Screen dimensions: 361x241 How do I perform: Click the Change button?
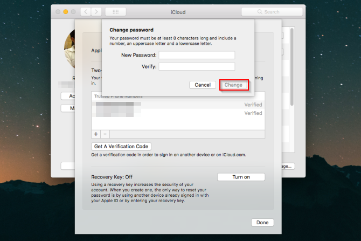pos(234,85)
